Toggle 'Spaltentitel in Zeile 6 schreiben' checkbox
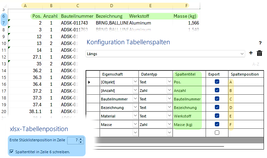This screenshot has width=267, height=158. click(12, 152)
